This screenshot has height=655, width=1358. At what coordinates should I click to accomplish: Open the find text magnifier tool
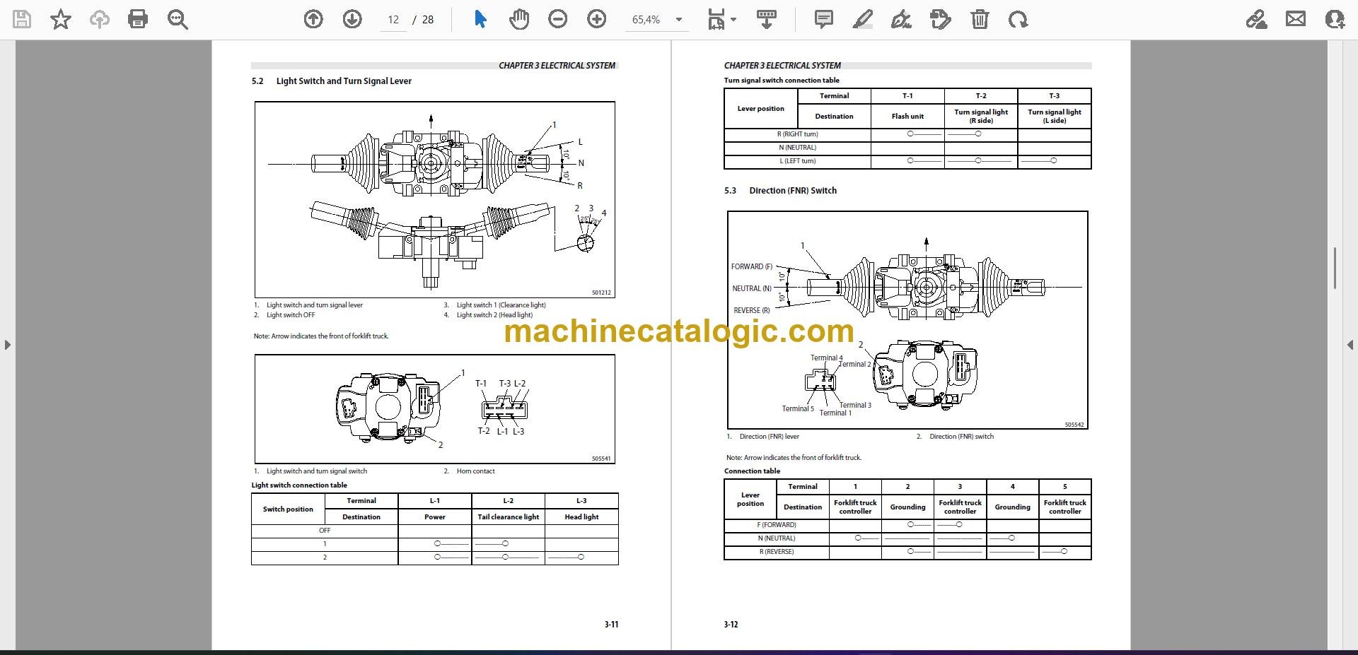coord(178,20)
